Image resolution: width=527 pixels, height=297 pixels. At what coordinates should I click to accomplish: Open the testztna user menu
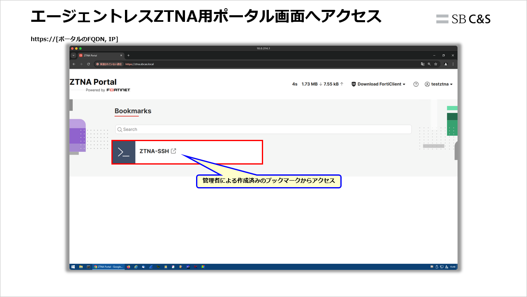click(439, 84)
